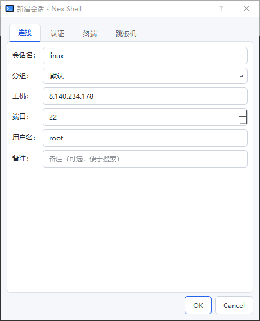Viewport: 260px width, 321px height.
Task: Switch to the 连接 tab
Action: pyautogui.click(x=25, y=33)
